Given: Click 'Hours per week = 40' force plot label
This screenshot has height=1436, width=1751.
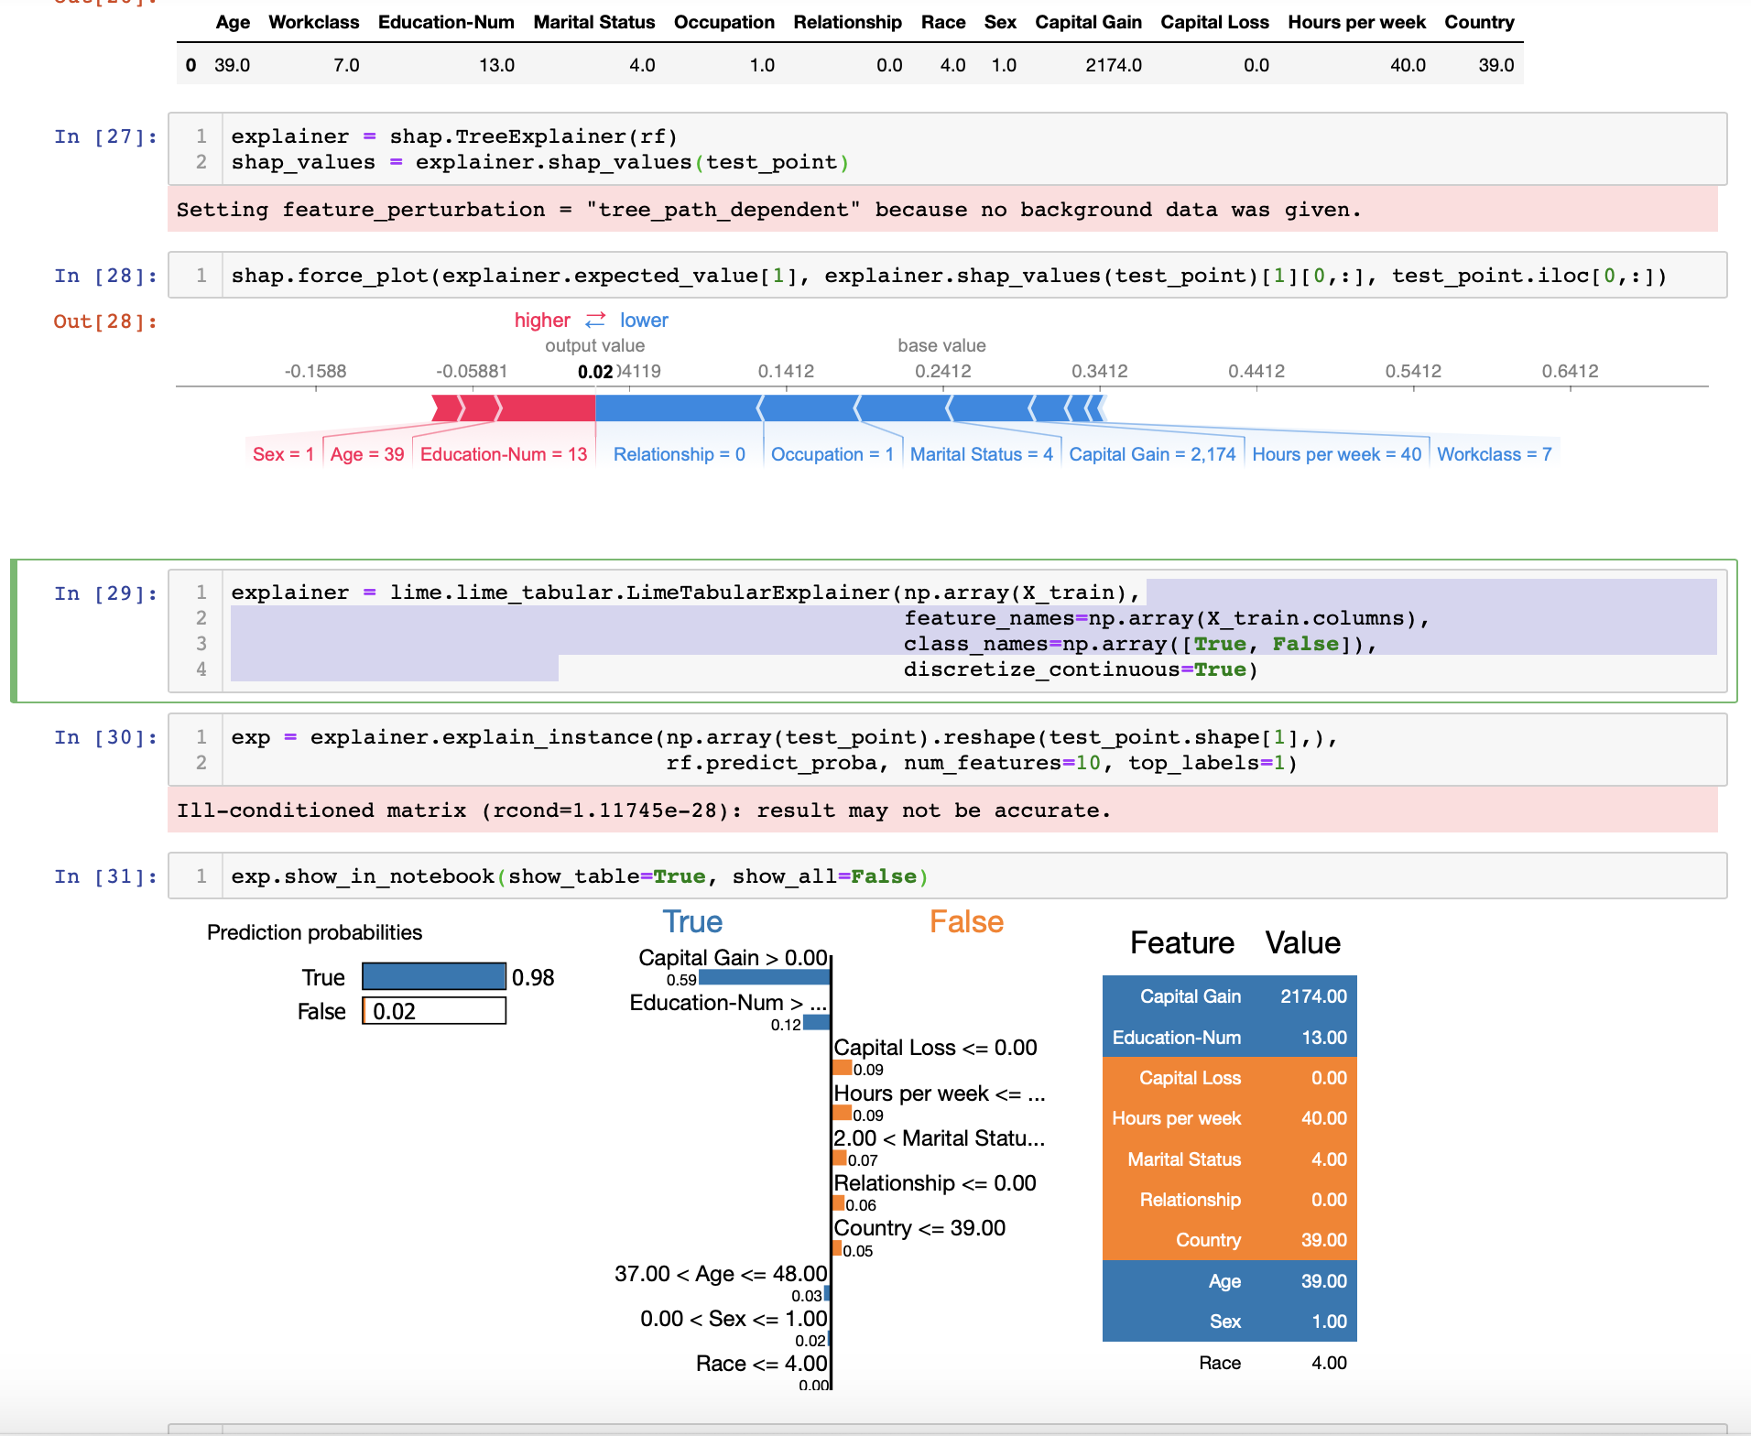Looking at the screenshot, I should coord(1337,454).
